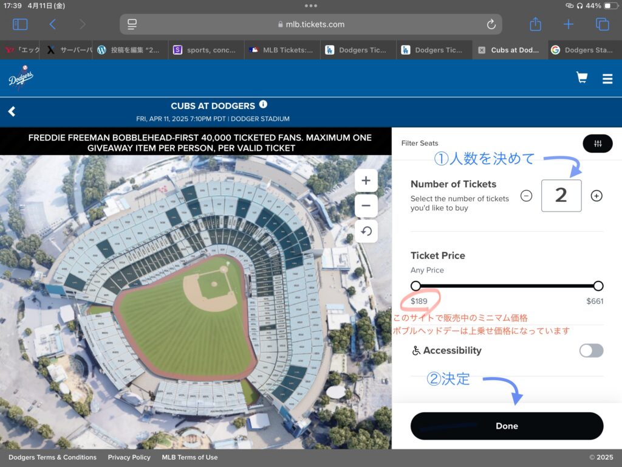Viewport: 622px width, 467px height.
Task: Decrease the number of tickets
Action: [526, 196]
